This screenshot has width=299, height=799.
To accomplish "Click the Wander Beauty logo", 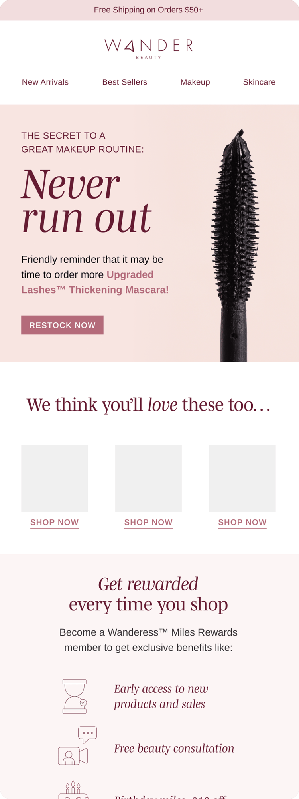I will [x=149, y=49].
